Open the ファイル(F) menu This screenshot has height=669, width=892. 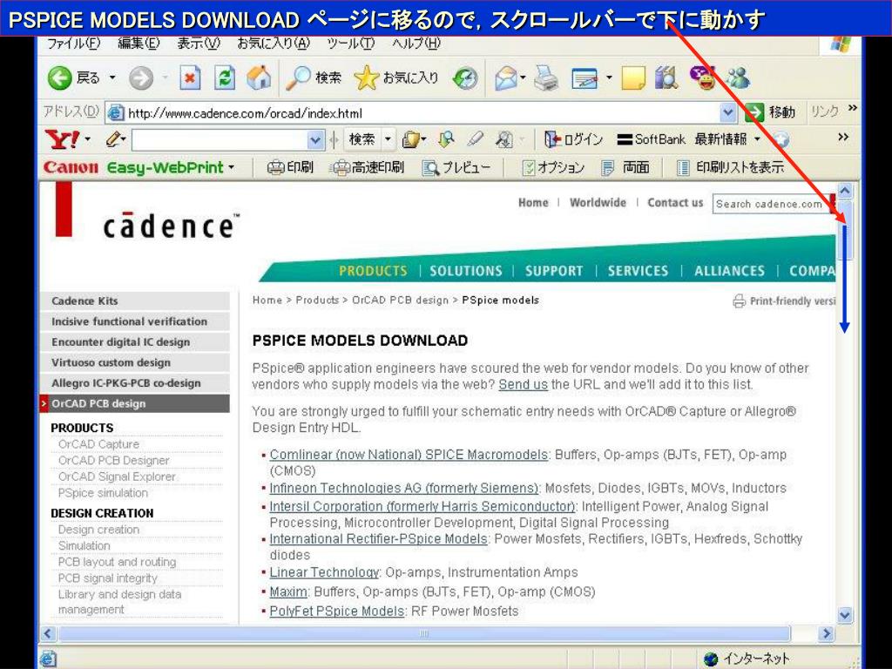tap(73, 44)
